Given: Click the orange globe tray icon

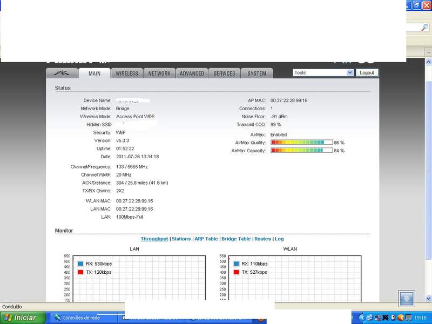Looking at the screenshot, I should click(401, 318).
